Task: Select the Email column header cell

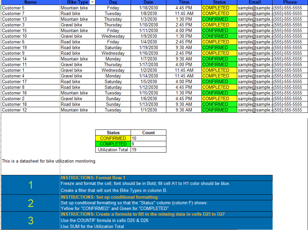Action: (x=255, y=2)
